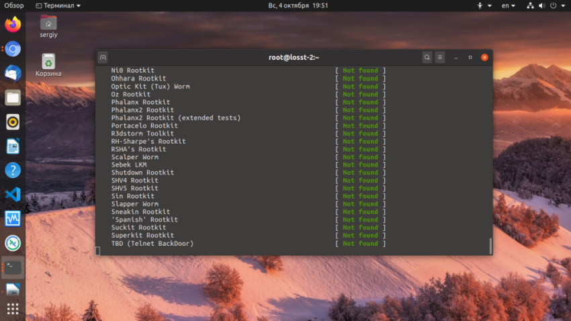Open the accessibility menu in top bar

484,5
